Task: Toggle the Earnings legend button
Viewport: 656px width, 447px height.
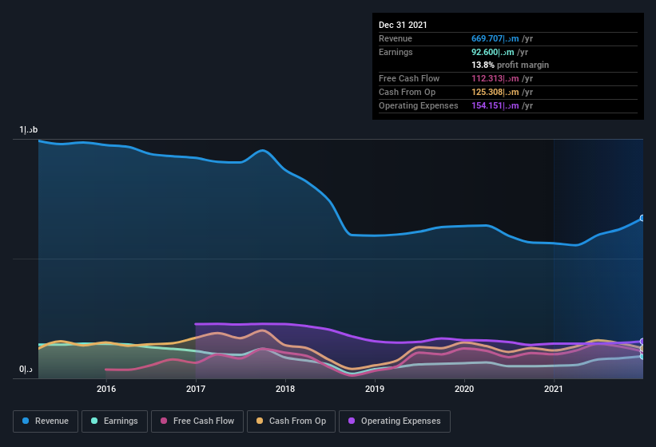Action: [114, 421]
